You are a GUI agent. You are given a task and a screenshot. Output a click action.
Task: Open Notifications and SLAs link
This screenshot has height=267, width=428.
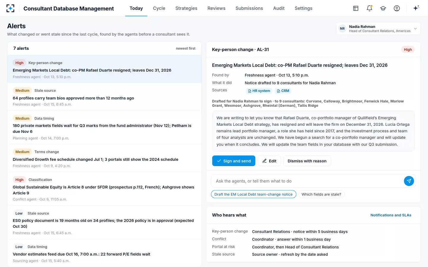click(391, 215)
